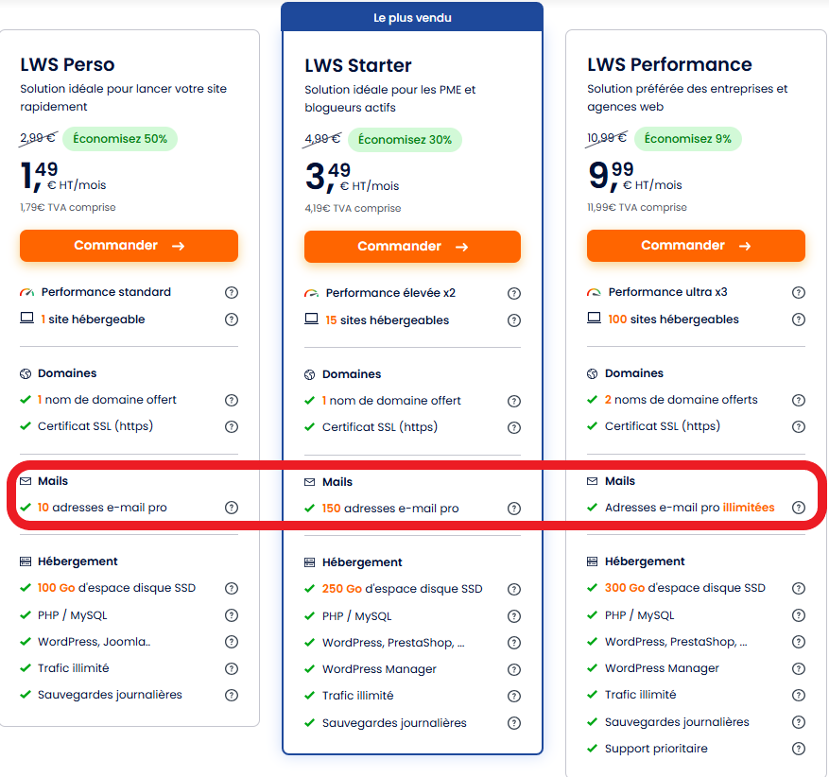Click help icon for 150 adresses e-mail pro

514,509
